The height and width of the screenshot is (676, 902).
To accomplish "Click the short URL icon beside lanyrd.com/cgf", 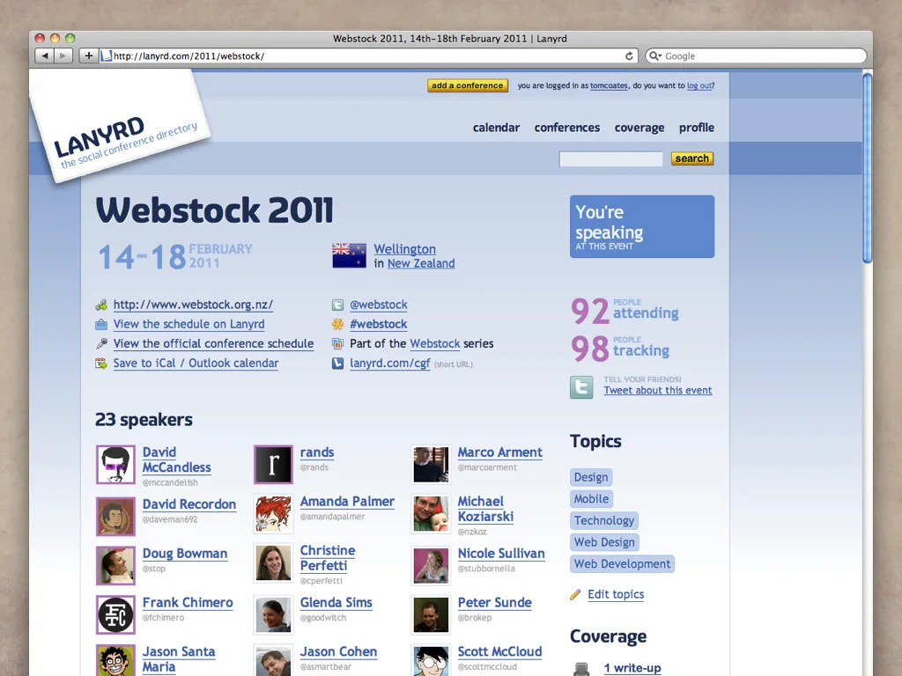I will [337, 364].
